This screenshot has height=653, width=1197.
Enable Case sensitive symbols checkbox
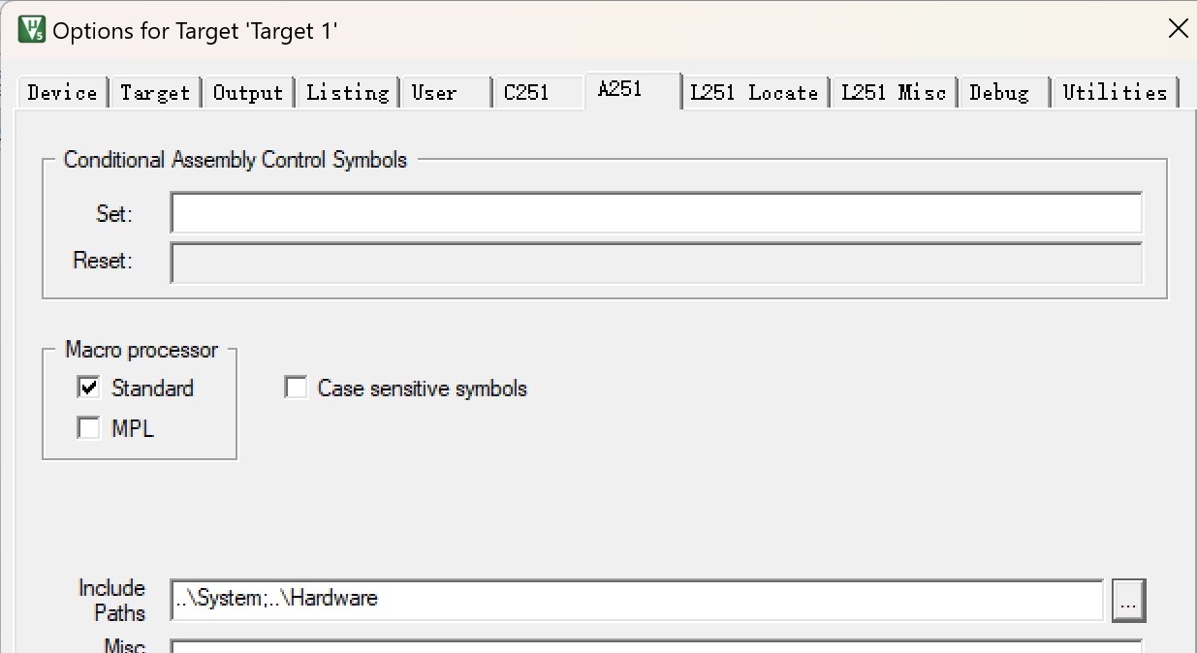click(x=296, y=389)
